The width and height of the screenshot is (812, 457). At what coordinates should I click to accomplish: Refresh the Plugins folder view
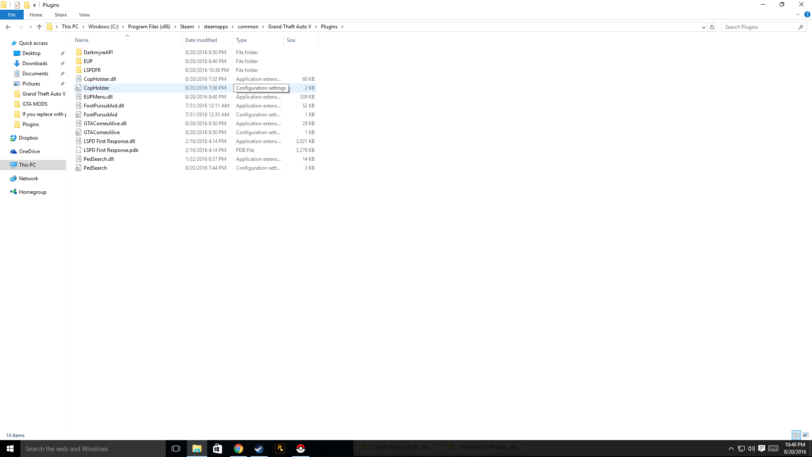pos(712,27)
